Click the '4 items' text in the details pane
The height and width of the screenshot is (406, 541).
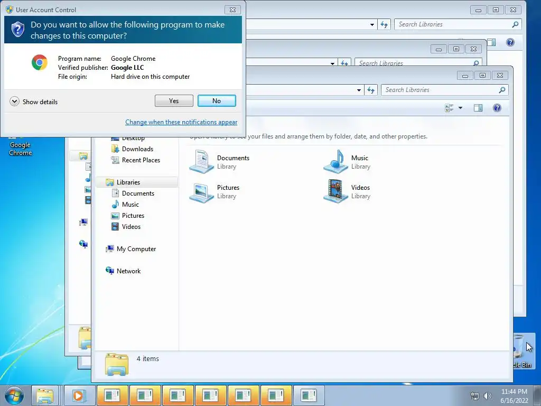[x=148, y=359]
